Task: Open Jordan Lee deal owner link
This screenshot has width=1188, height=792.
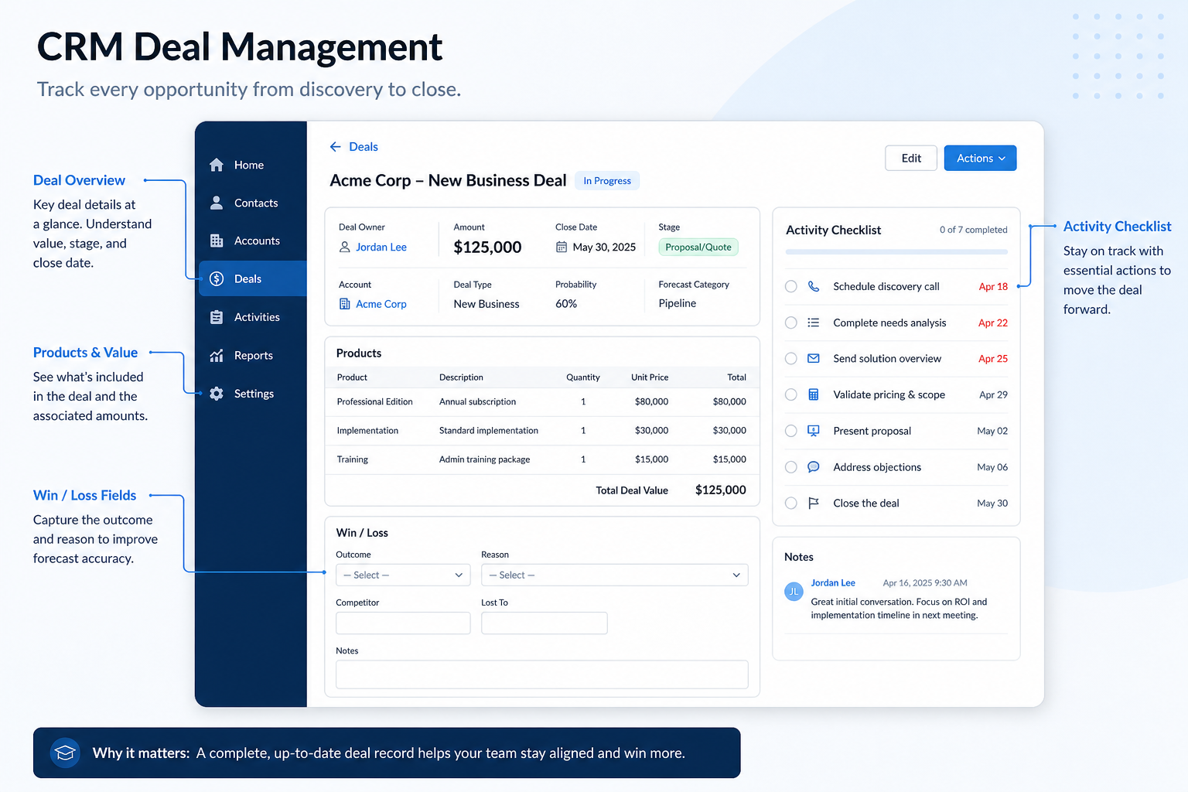Action: (x=381, y=247)
